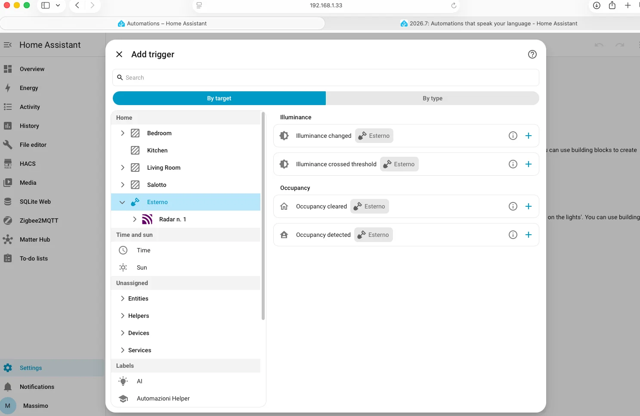
Task: Select the AI label
Action: (x=186, y=381)
